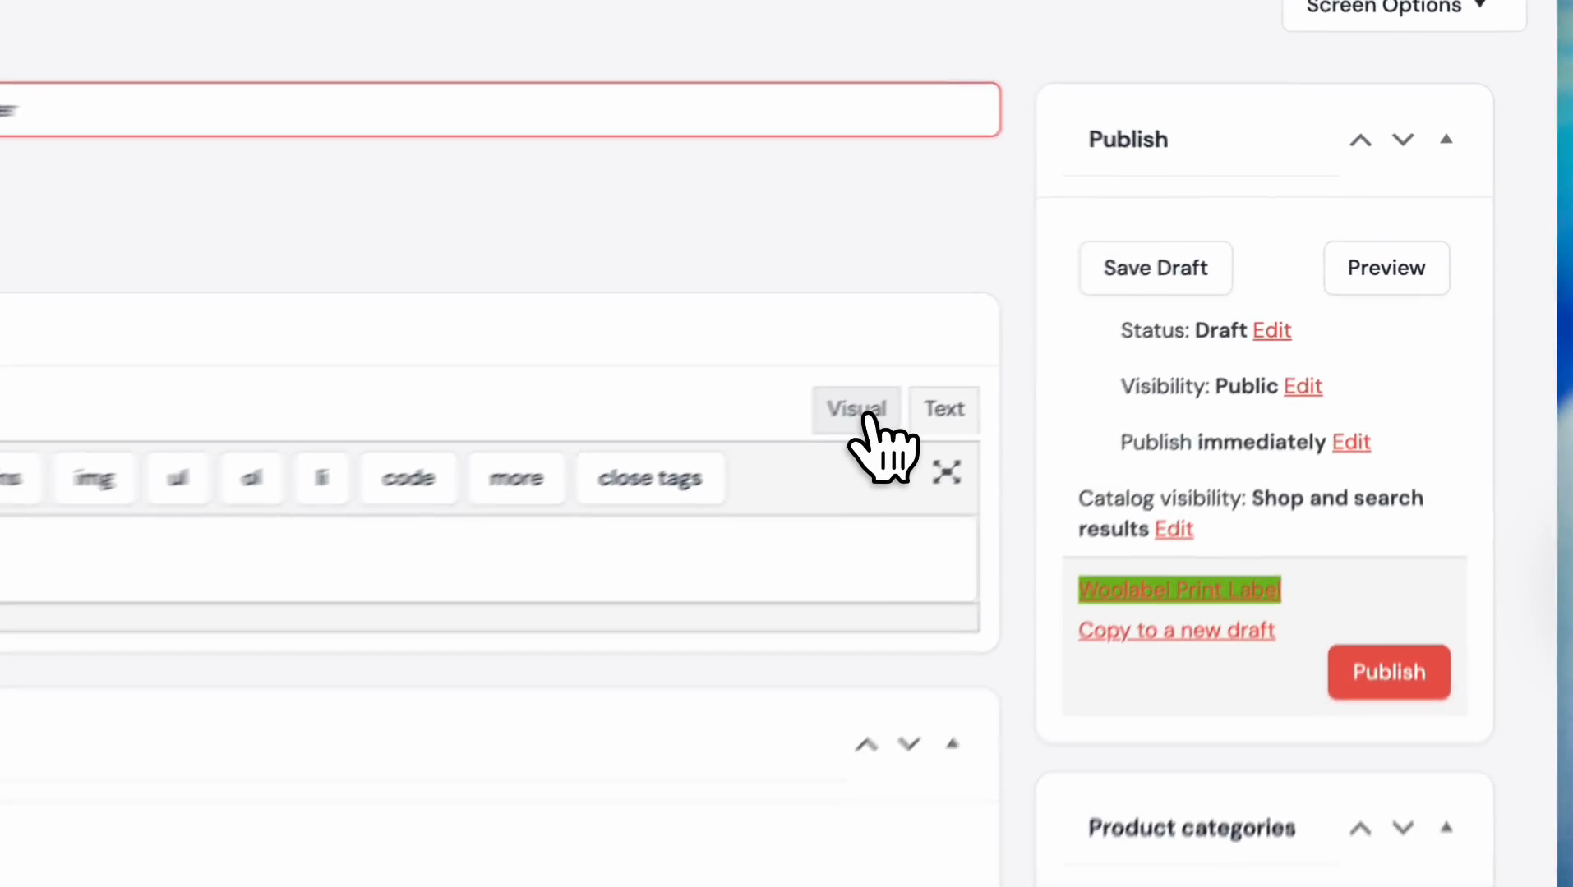
Task: Edit the Public visibility setting
Action: 1303,386
